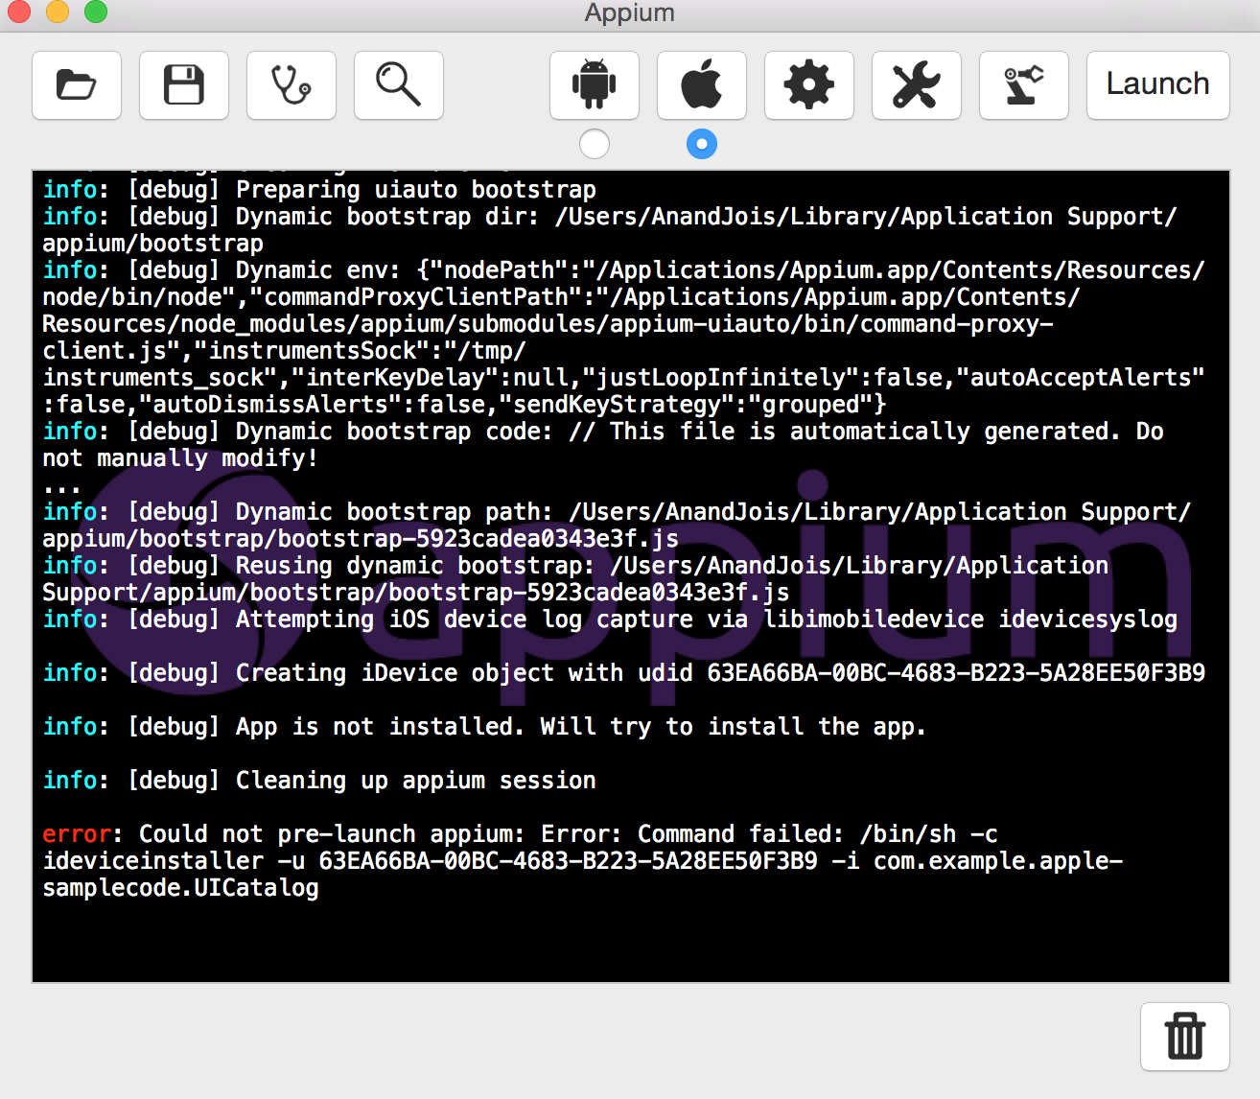Click the iDevice UDID line in log
The image size is (1260, 1099).
click(x=623, y=672)
